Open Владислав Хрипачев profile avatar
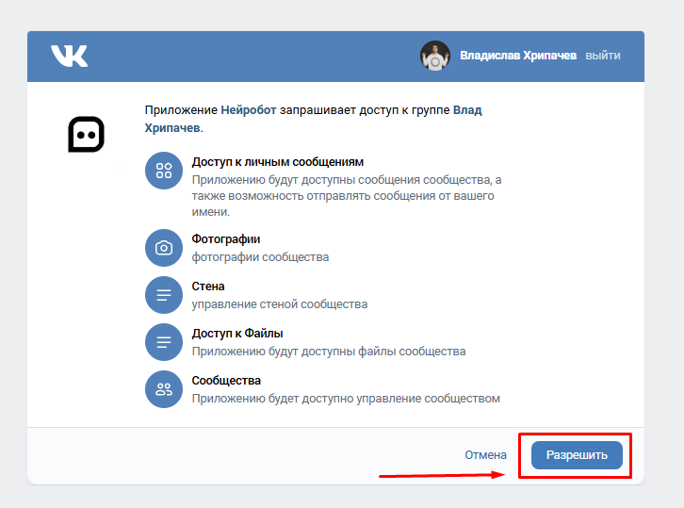 tap(435, 56)
